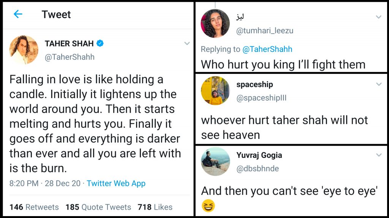This screenshot has height=218, width=389.
Task: Open the chevron menu on spaceship's reply
Action: coord(378,84)
